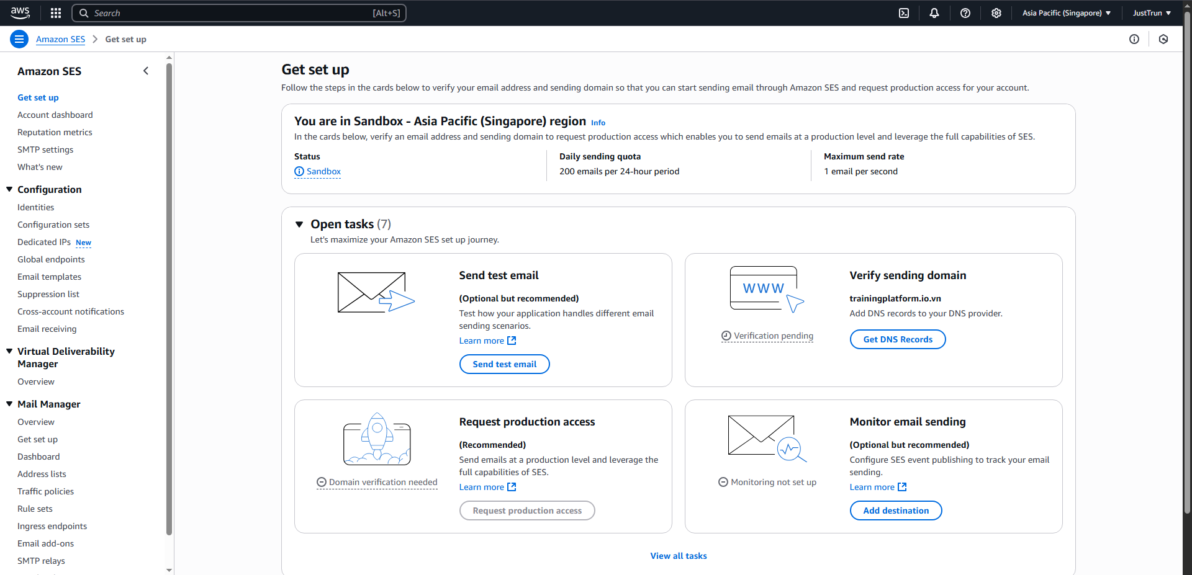The image size is (1192, 575).
Task: Open the notifications bell
Action: point(934,13)
